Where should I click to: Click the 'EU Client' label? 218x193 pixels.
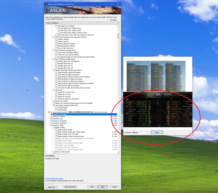[113, 20]
